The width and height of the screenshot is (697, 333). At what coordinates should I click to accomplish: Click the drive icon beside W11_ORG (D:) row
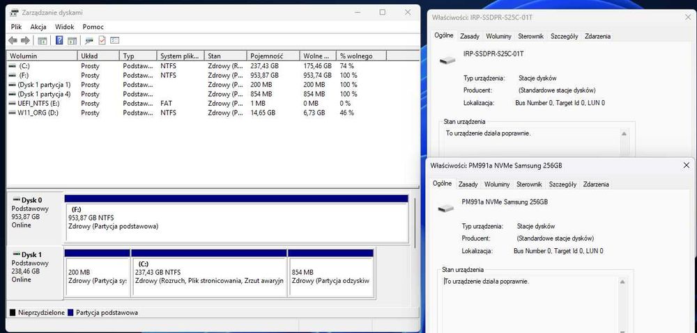click(12, 113)
